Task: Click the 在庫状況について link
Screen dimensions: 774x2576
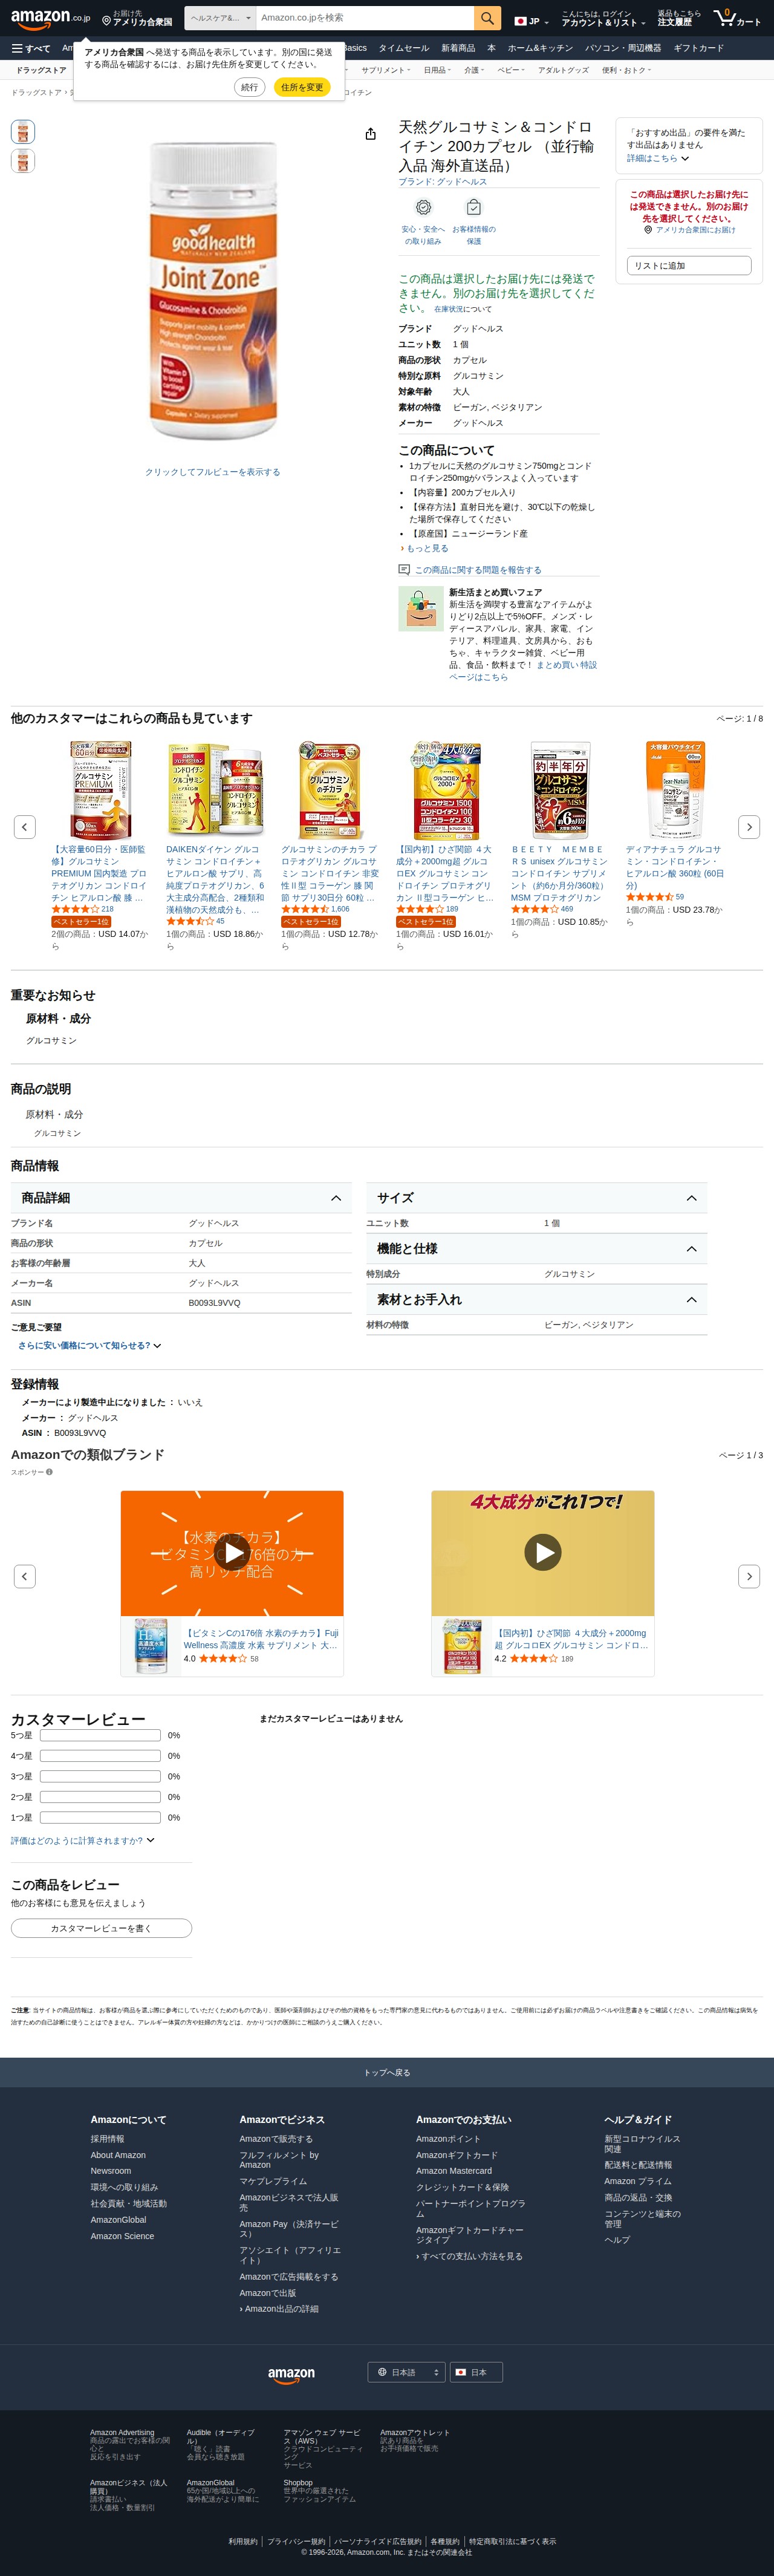Action: pyautogui.click(x=462, y=309)
